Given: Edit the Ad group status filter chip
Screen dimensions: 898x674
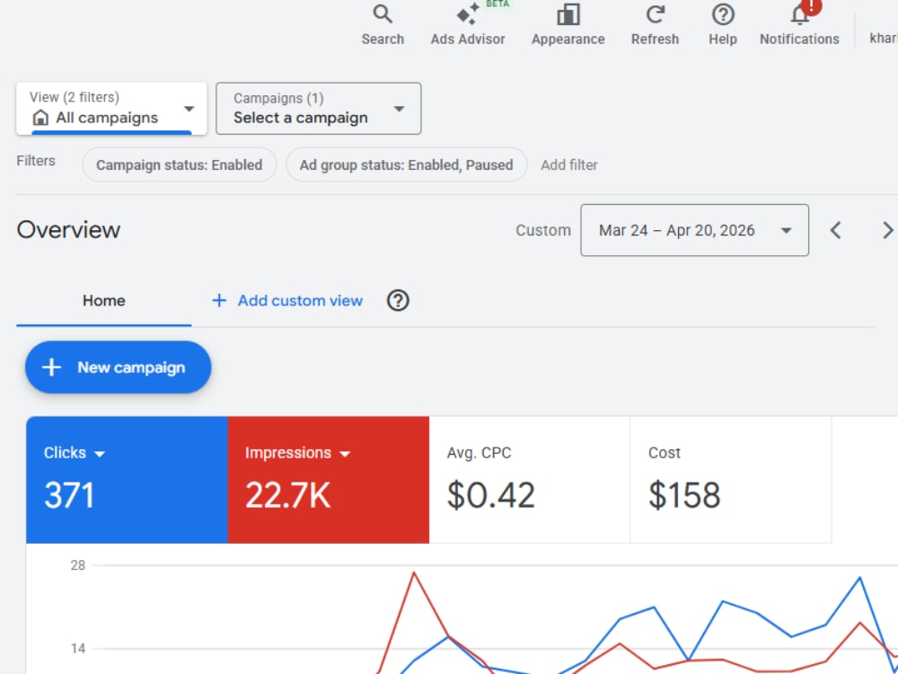Looking at the screenshot, I should tap(406, 165).
